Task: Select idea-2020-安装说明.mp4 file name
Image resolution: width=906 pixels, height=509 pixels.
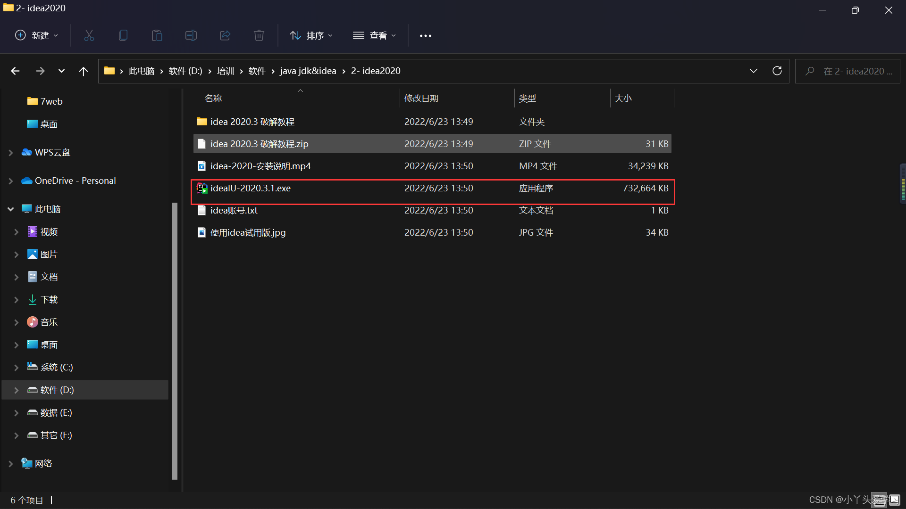Action: pyautogui.click(x=260, y=166)
